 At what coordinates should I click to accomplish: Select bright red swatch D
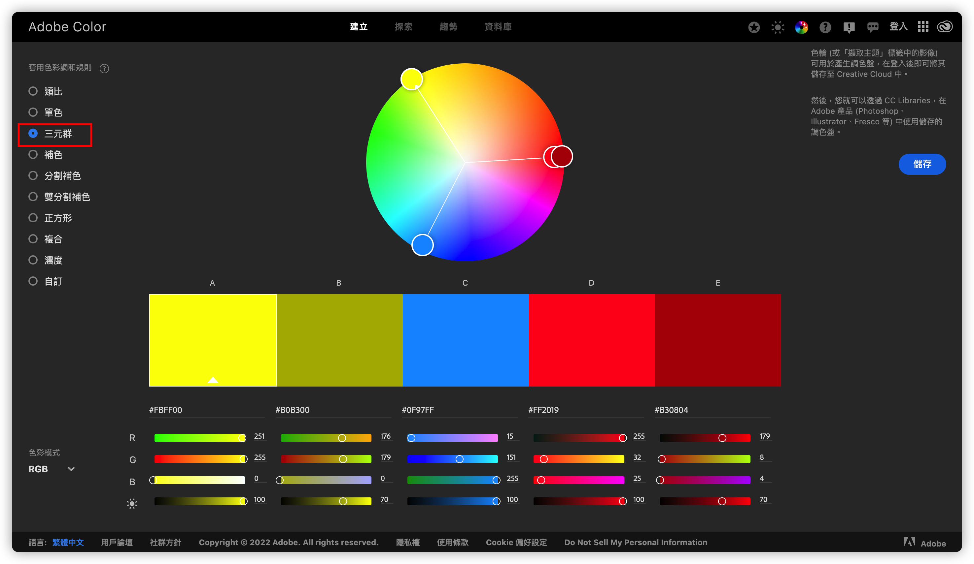[592, 340]
